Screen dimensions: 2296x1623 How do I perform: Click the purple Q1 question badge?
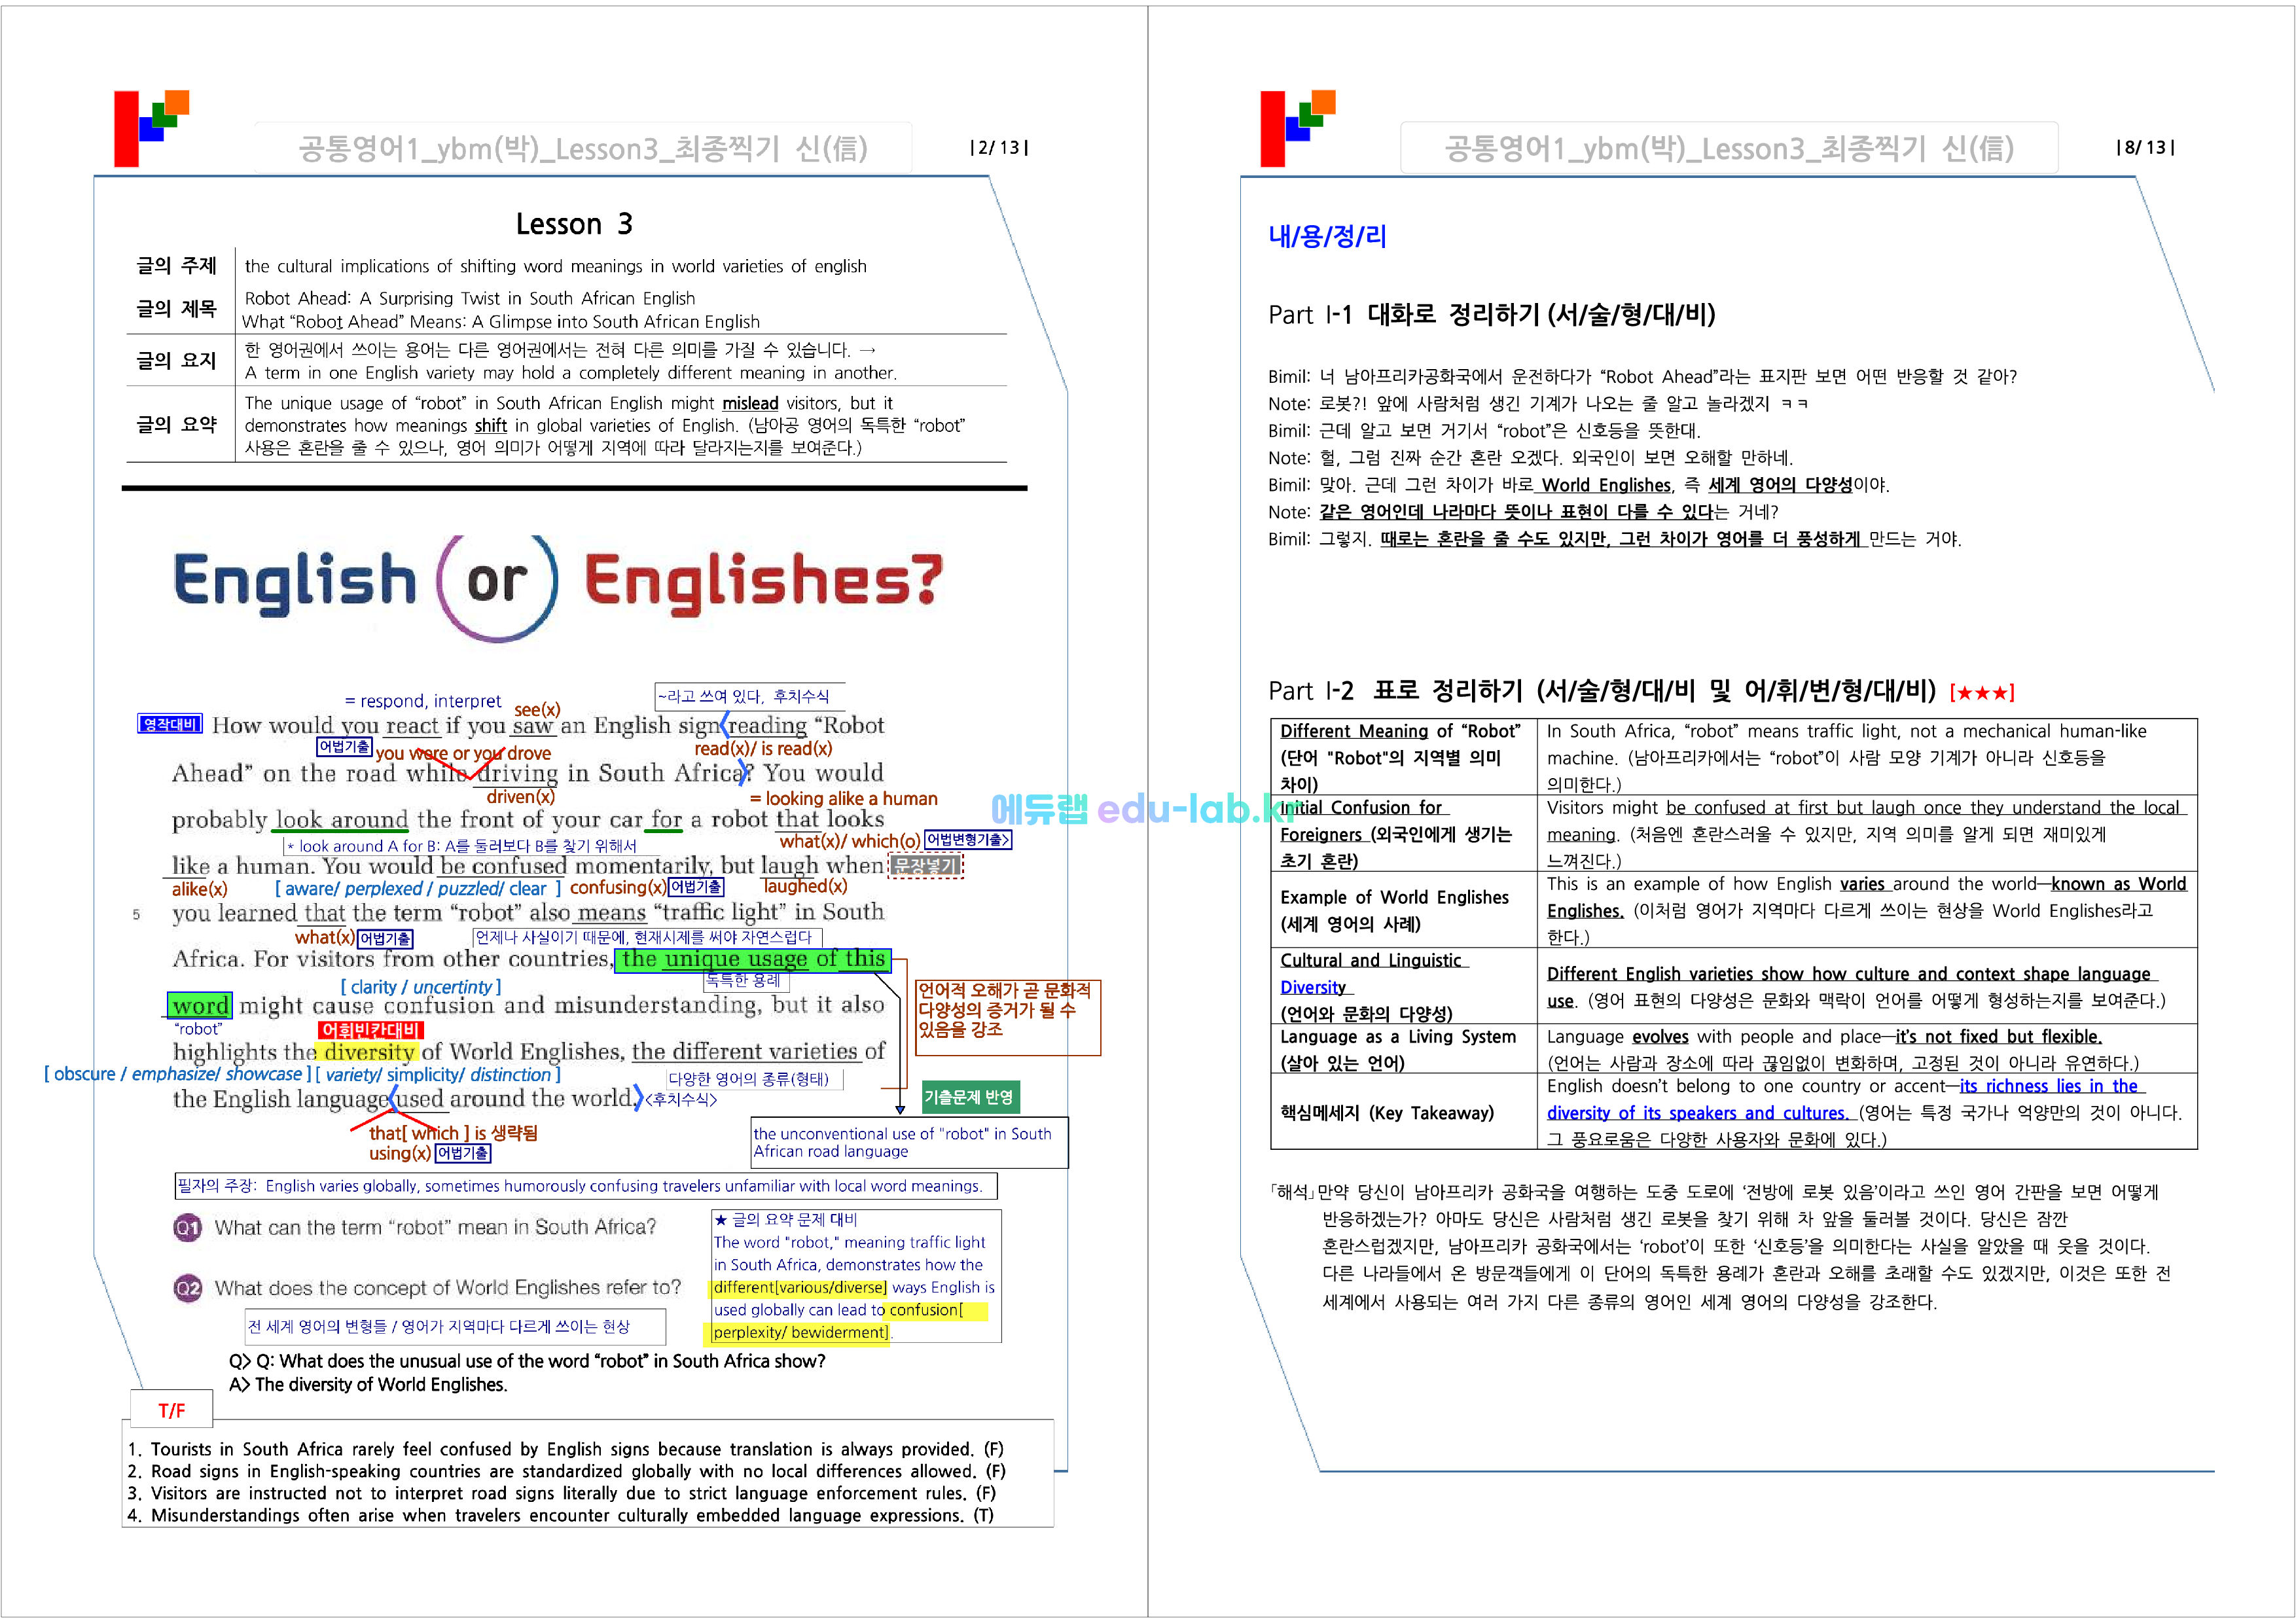coord(187,1227)
